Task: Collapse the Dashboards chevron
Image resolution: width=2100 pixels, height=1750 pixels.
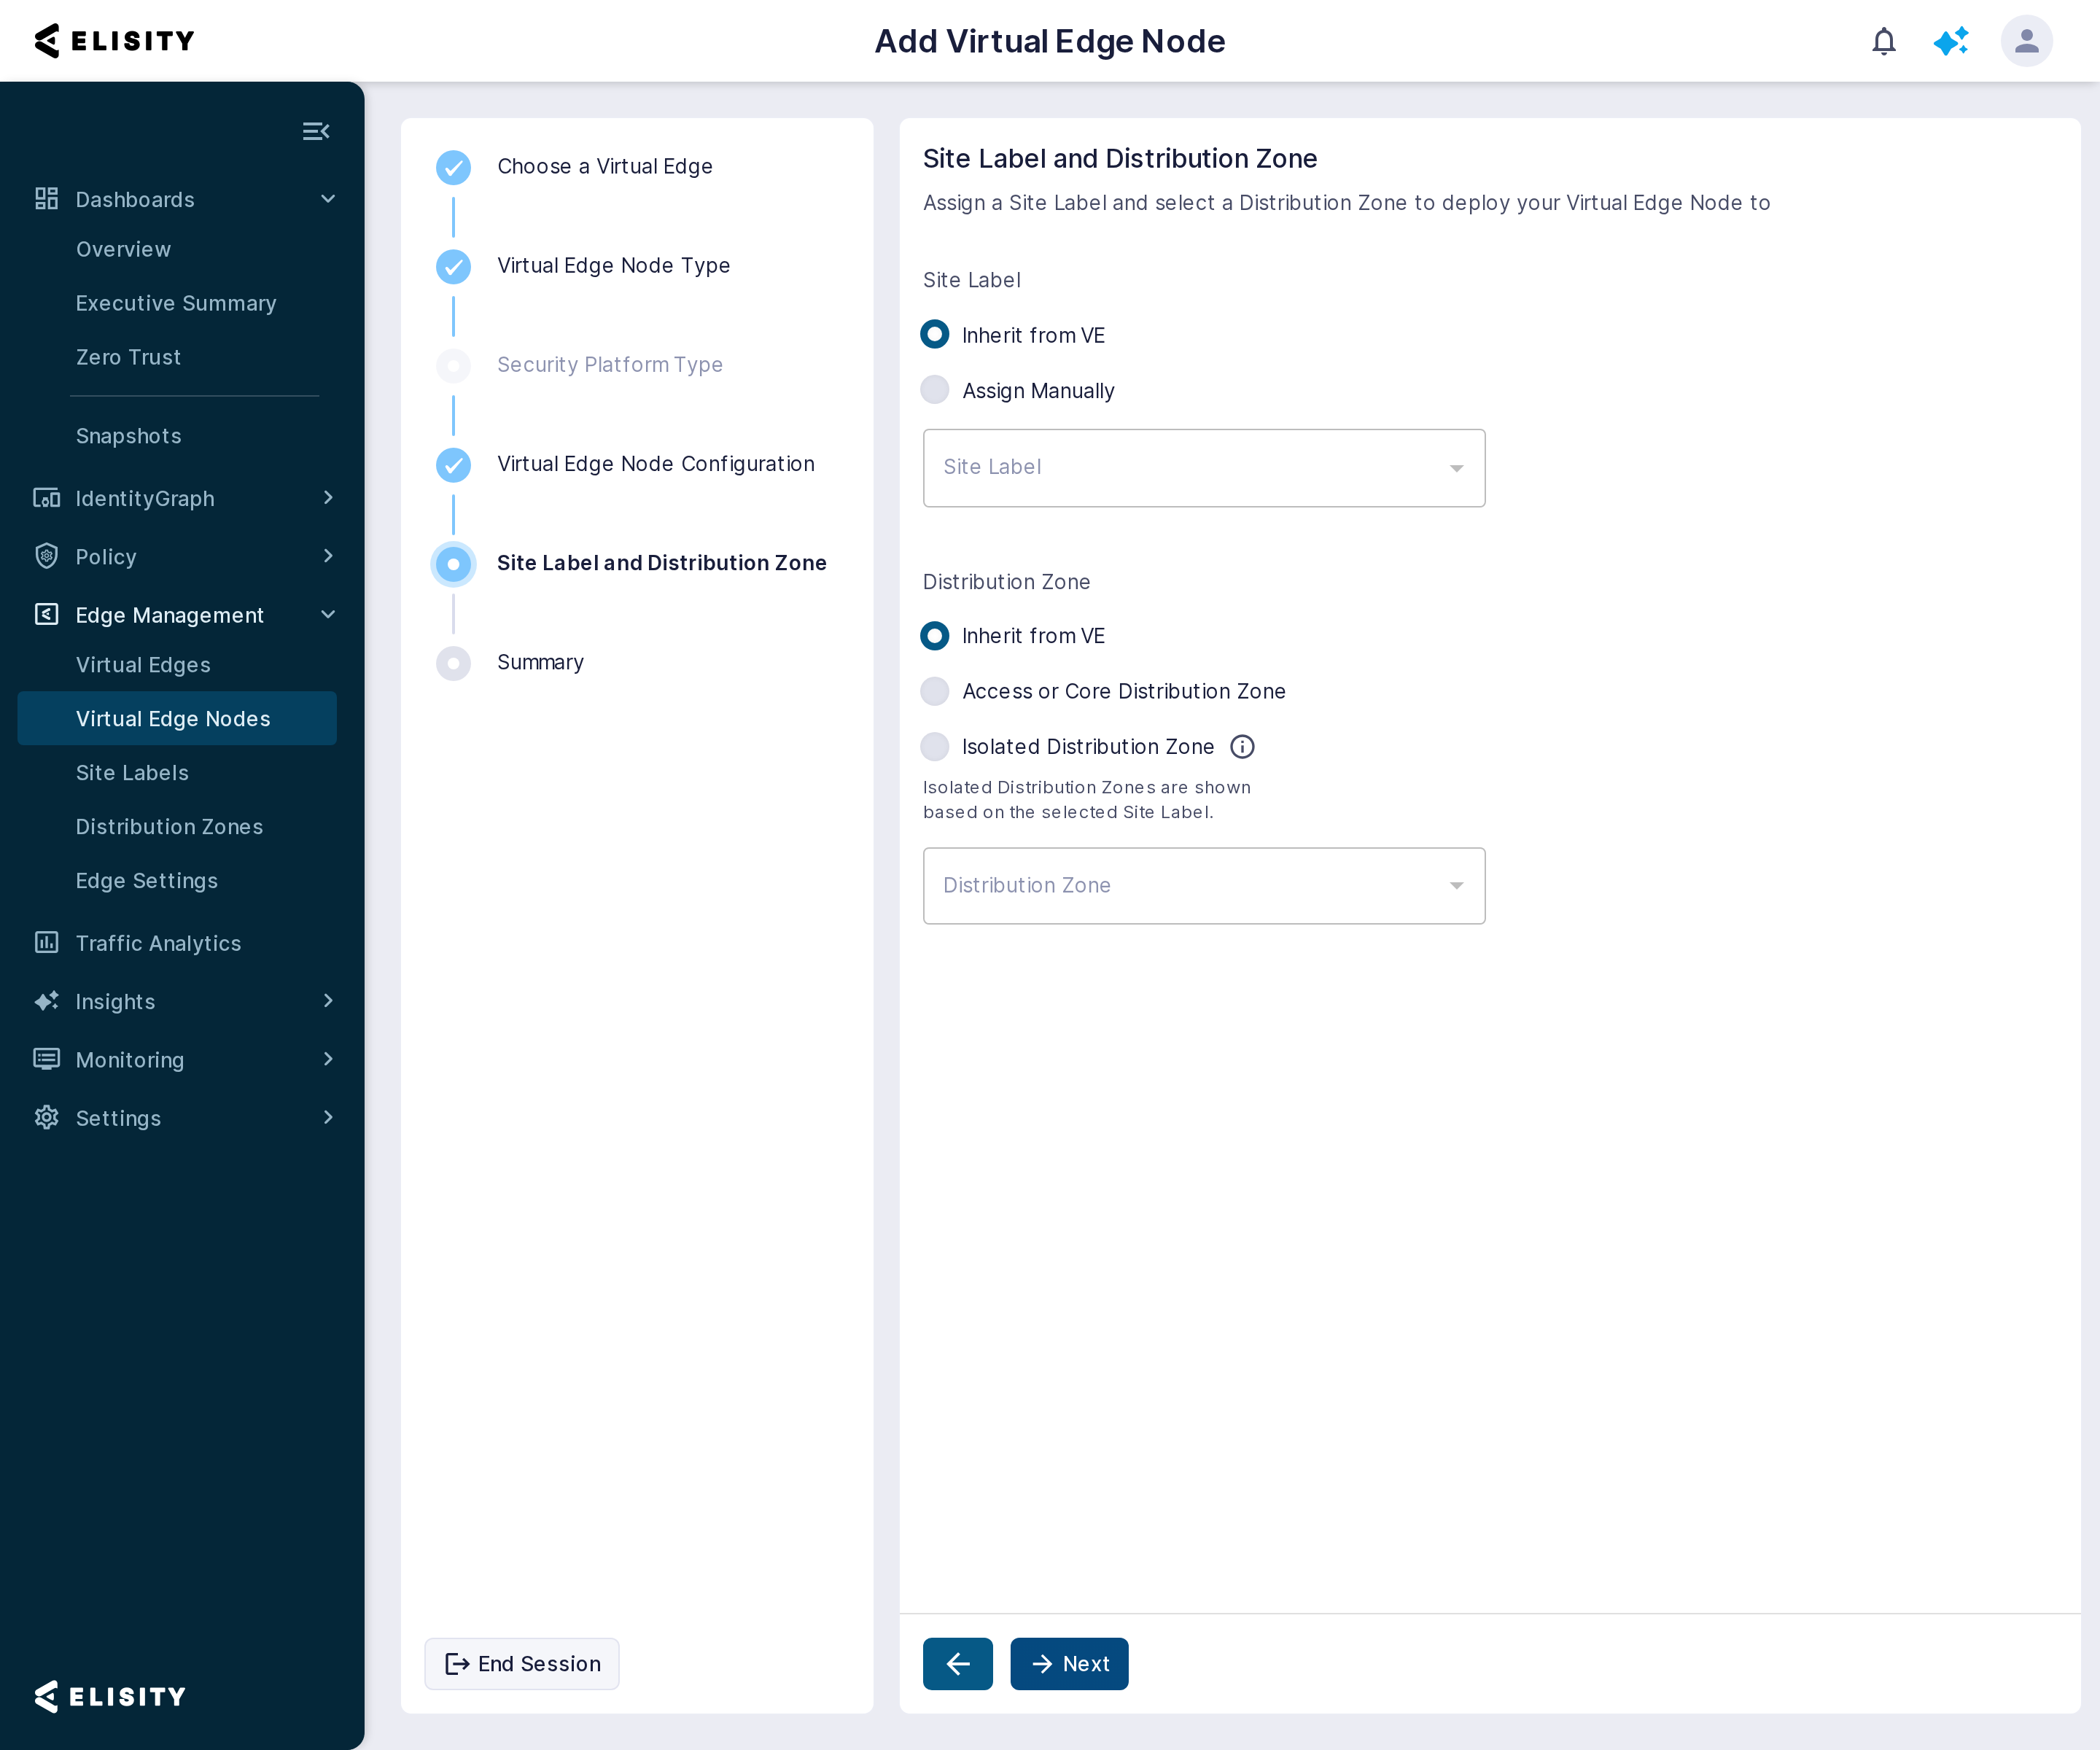Action: [x=328, y=199]
